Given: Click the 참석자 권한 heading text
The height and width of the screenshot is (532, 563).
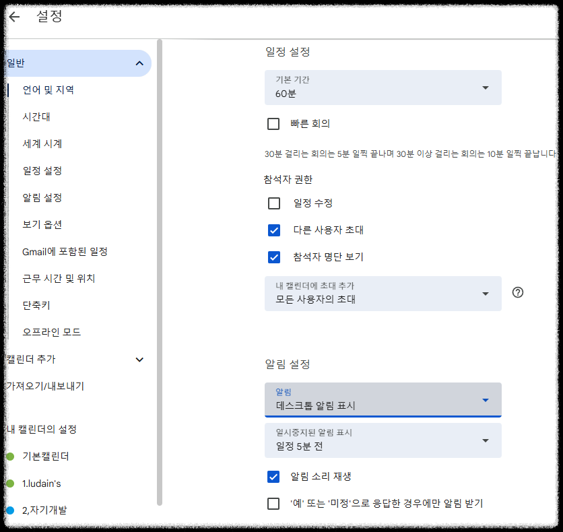Looking at the screenshot, I should click(288, 180).
